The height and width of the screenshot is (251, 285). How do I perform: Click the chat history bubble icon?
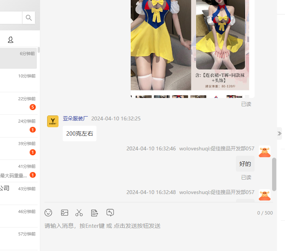[x=110, y=213]
